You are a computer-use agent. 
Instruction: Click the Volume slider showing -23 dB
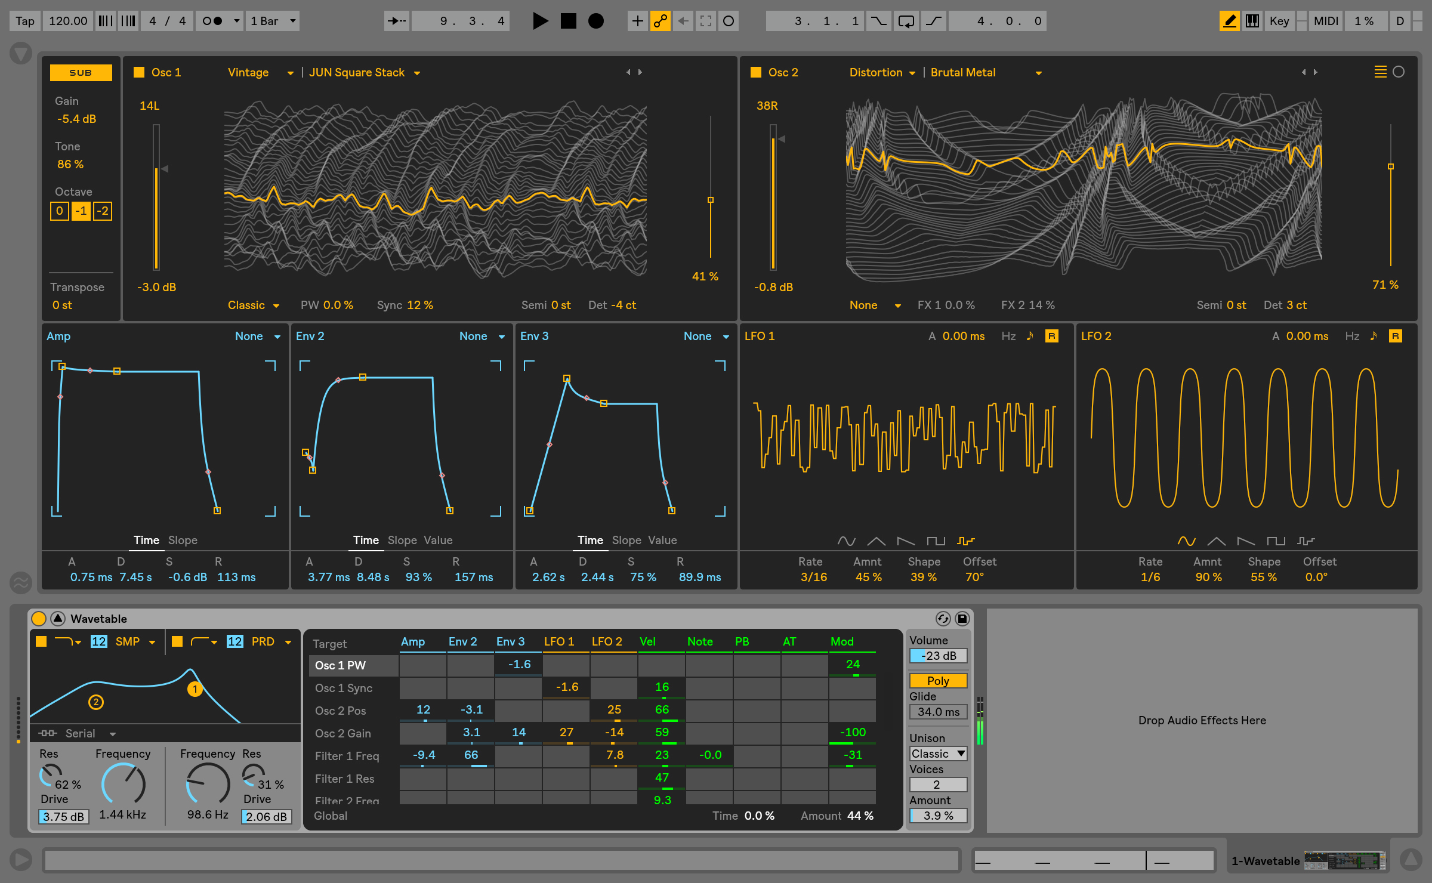click(937, 655)
